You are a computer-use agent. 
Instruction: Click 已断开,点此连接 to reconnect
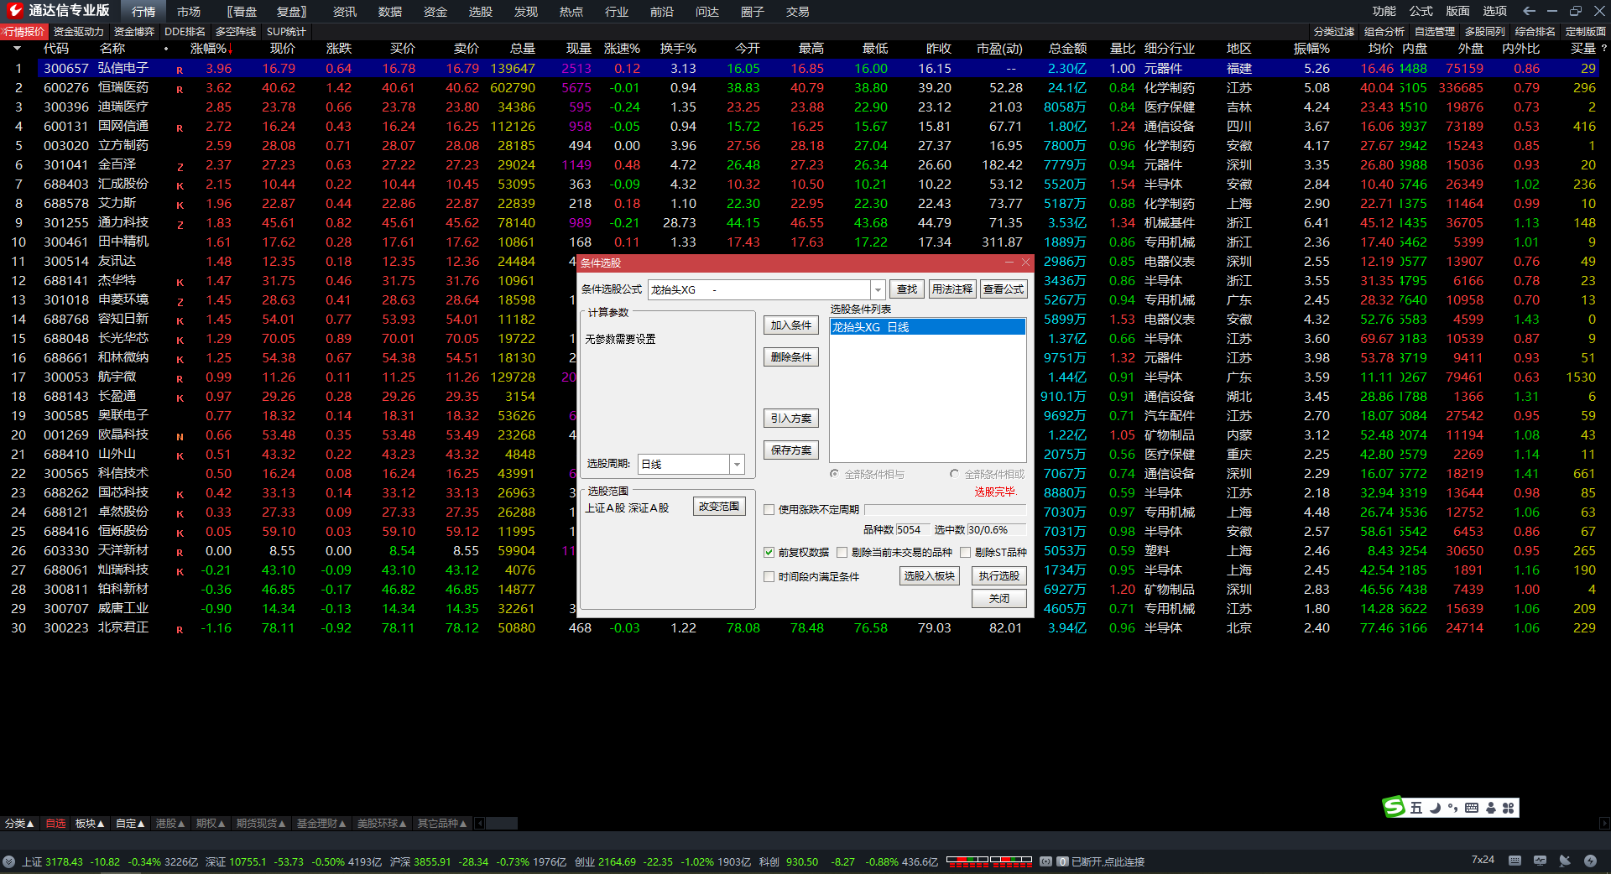tap(1108, 861)
